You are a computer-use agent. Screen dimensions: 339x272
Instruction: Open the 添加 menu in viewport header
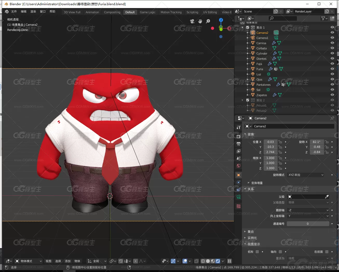pyautogui.click(x=68, y=261)
